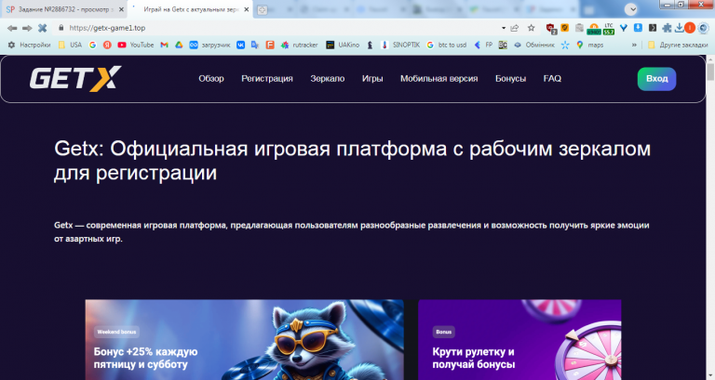Image resolution: width=715 pixels, height=380 pixels.
Task: Open the Игры menu item
Action: pyautogui.click(x=372, y=79)
